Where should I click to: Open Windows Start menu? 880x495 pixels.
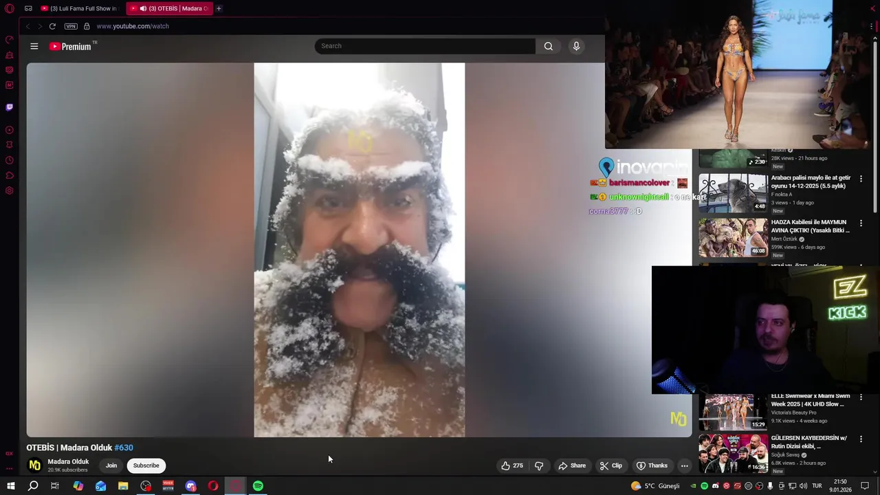10,486
